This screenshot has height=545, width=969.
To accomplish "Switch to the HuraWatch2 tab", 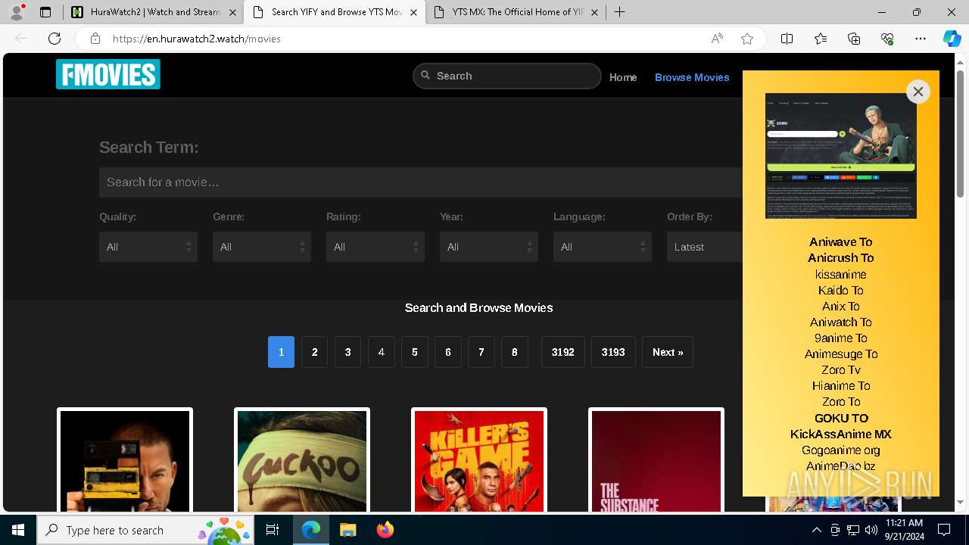I will [x=153, y=12].
